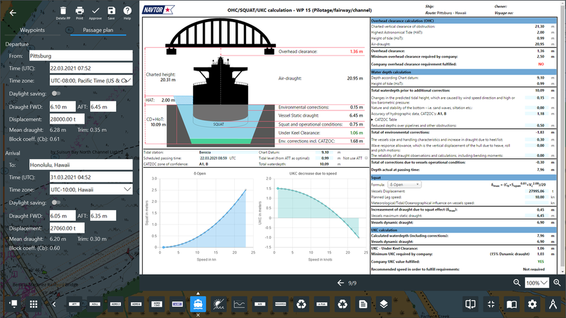Image resolution: width=566 pixels, height=318 pixels.
Task: Select the ADLL tool in the bottom bar
Action: [95, 304]
